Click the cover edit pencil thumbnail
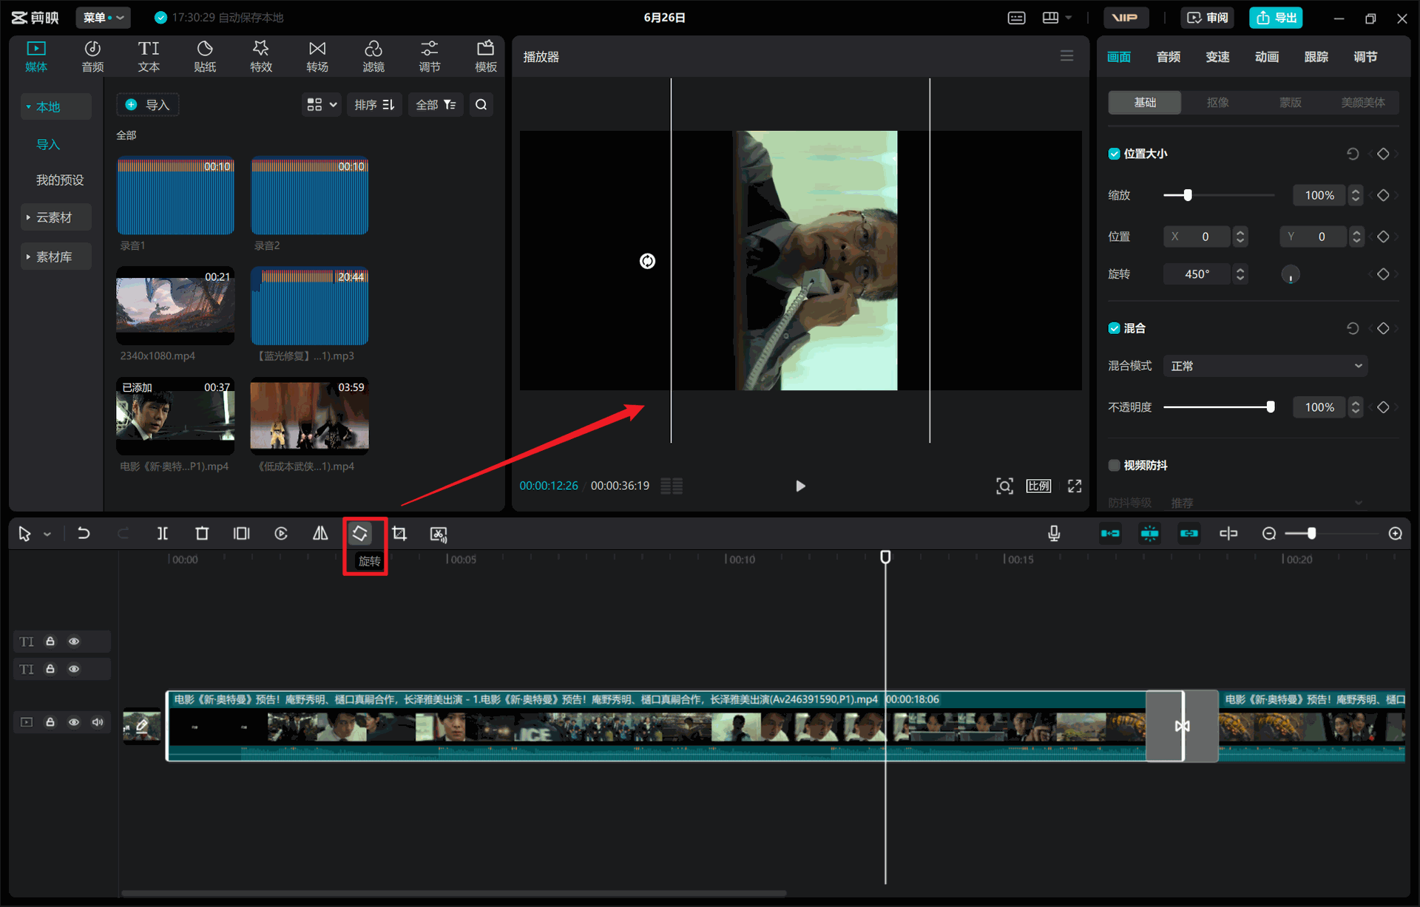The image size is (1420, 907). [142, 727]
